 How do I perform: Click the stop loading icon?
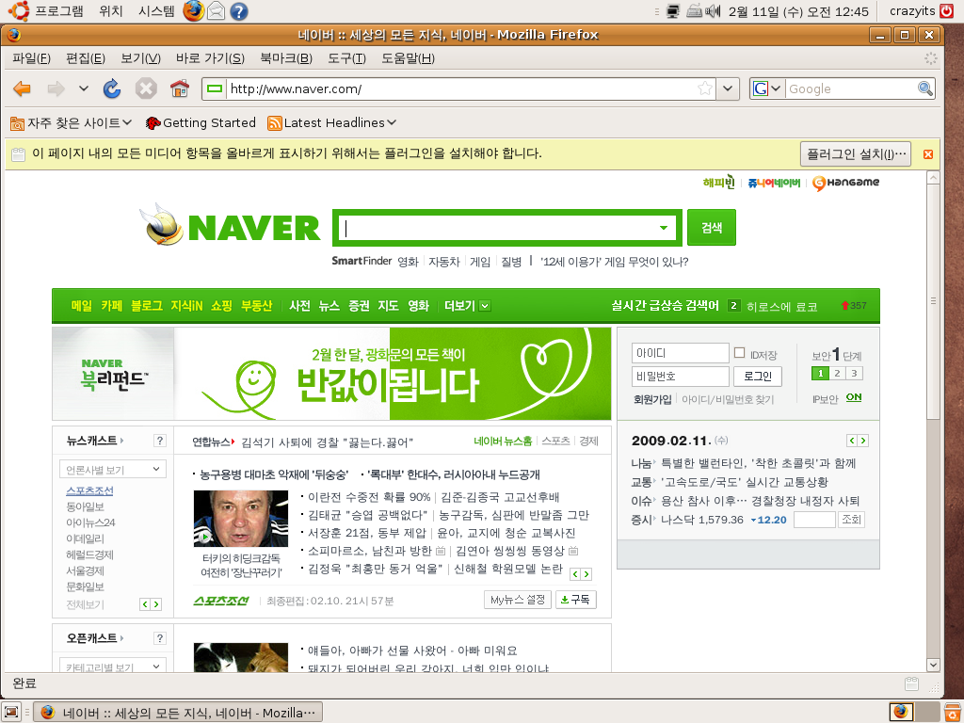click(x=146, y=89)
